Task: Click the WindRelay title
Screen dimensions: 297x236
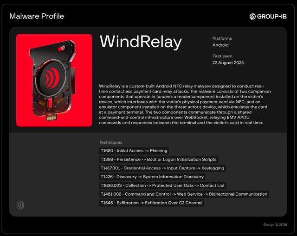Action: (x=141, y=42)
